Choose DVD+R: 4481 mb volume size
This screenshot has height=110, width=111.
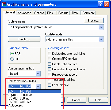coord(35,102)
